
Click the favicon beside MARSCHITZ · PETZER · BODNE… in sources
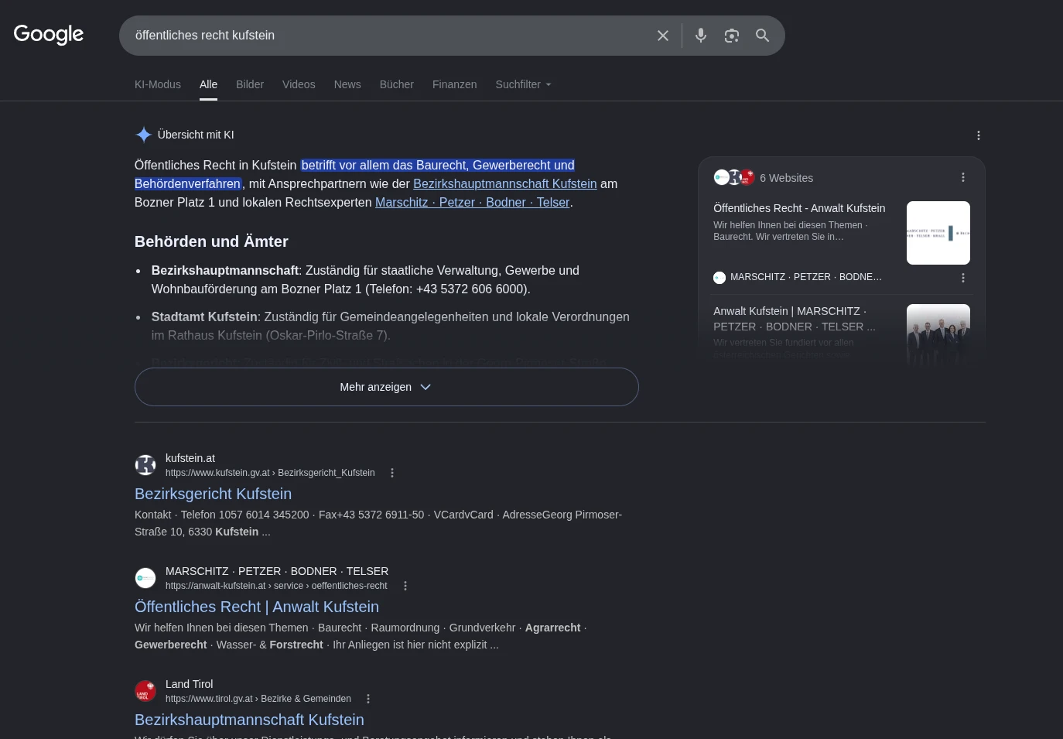pos(719,277)
